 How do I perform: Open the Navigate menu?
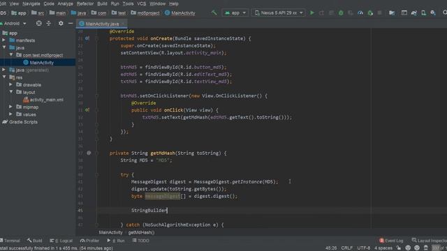tap(31, 3)
